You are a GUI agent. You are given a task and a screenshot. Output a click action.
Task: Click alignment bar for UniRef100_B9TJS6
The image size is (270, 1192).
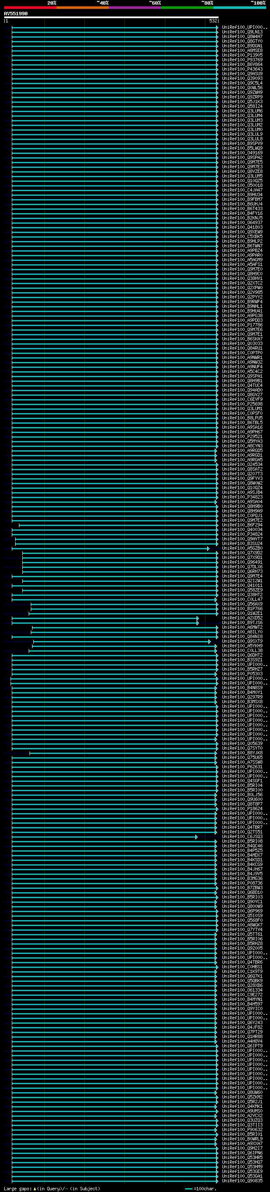105,623
